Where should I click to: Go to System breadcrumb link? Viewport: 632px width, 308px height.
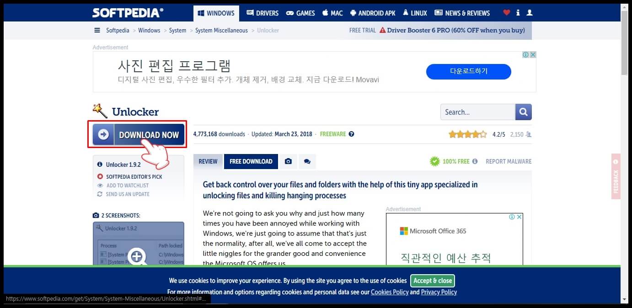(x=177, y=30)
